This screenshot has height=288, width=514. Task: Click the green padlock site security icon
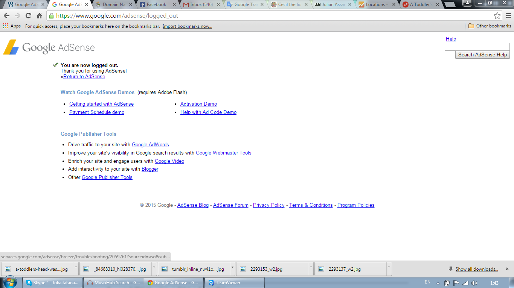pyautogui.click(x=51, y=16)
